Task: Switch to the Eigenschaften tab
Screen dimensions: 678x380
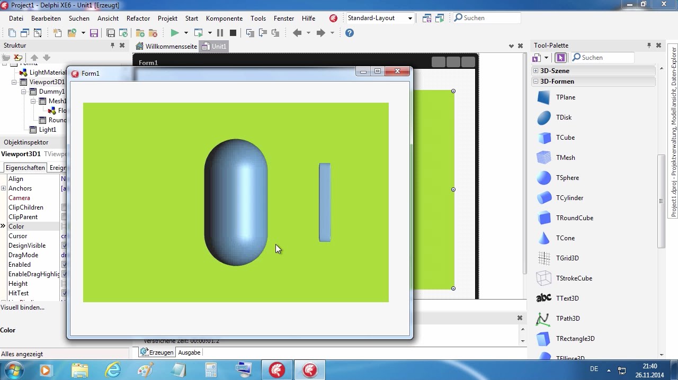Action: 25,168
